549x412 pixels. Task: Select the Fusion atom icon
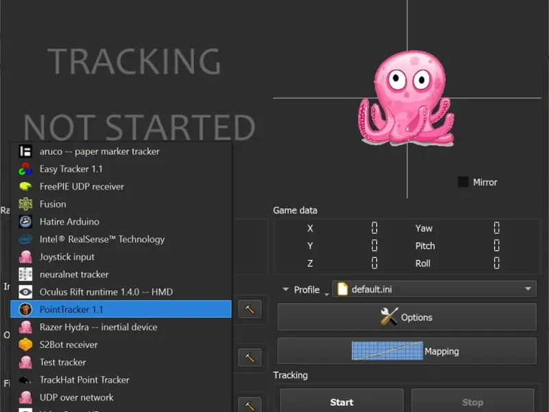coord(25,204)
